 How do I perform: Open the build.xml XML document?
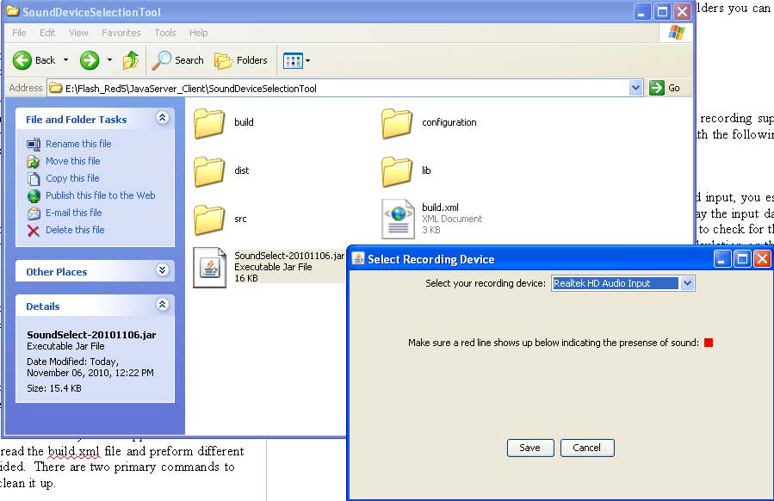[x=398, y=219]
